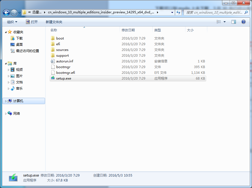Click the file name boot
Viewport: 252px width, 188px height.
60,38
